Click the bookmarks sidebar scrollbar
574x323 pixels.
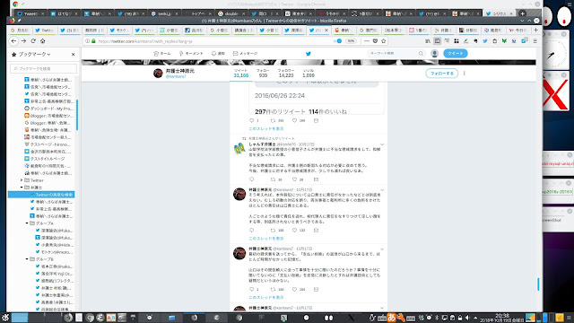77,114
